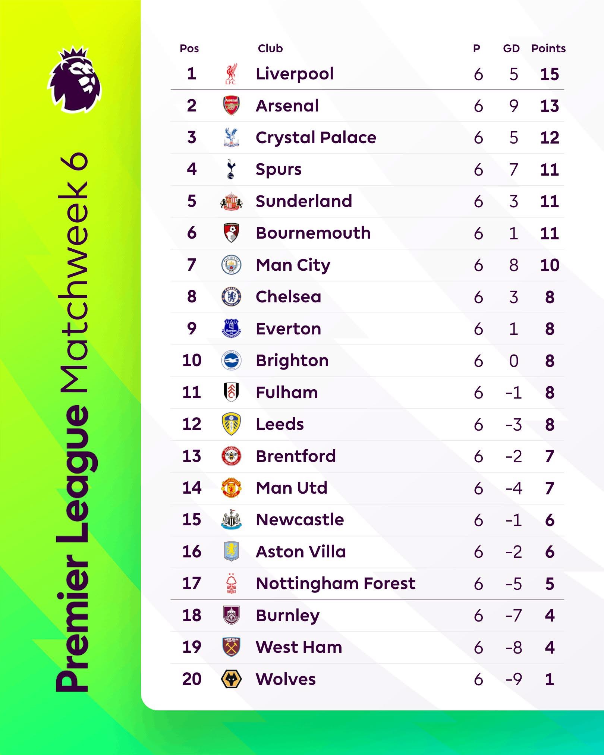Click the Spurs cockerel crest
Screen dimensions: 604x755
pos(231,170)
